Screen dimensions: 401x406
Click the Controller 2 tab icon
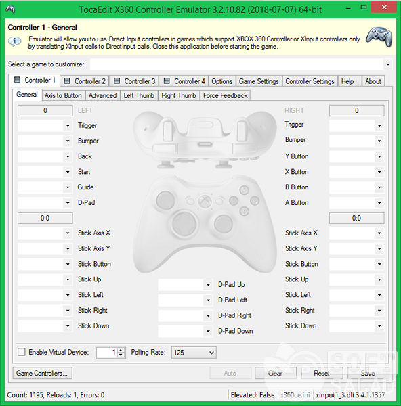click(x=67, y=81)
